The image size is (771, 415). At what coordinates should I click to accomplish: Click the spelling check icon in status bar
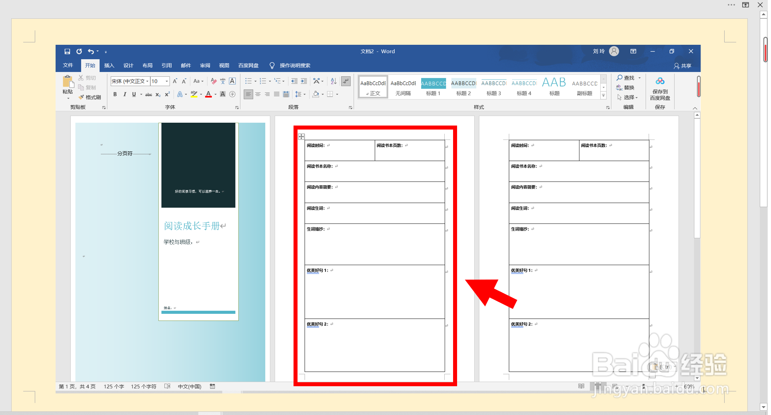click(x=167, y=386)
